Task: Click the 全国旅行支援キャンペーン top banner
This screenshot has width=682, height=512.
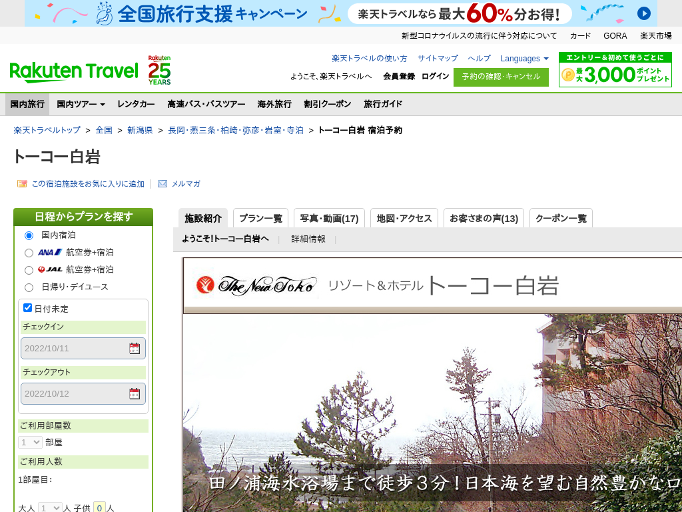Action: 340,13
